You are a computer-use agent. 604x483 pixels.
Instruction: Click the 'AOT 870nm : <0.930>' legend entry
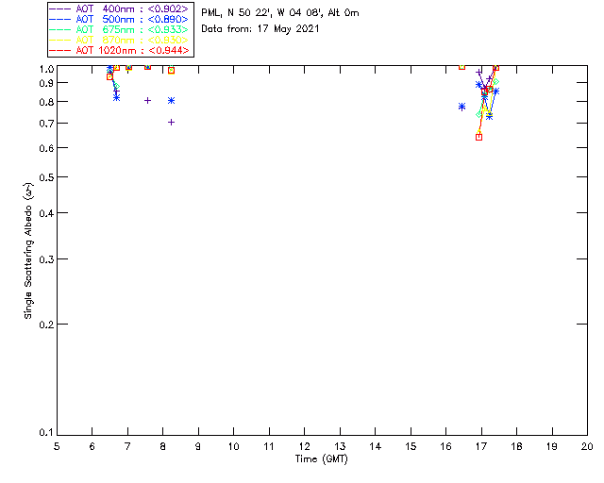(119, 40)
